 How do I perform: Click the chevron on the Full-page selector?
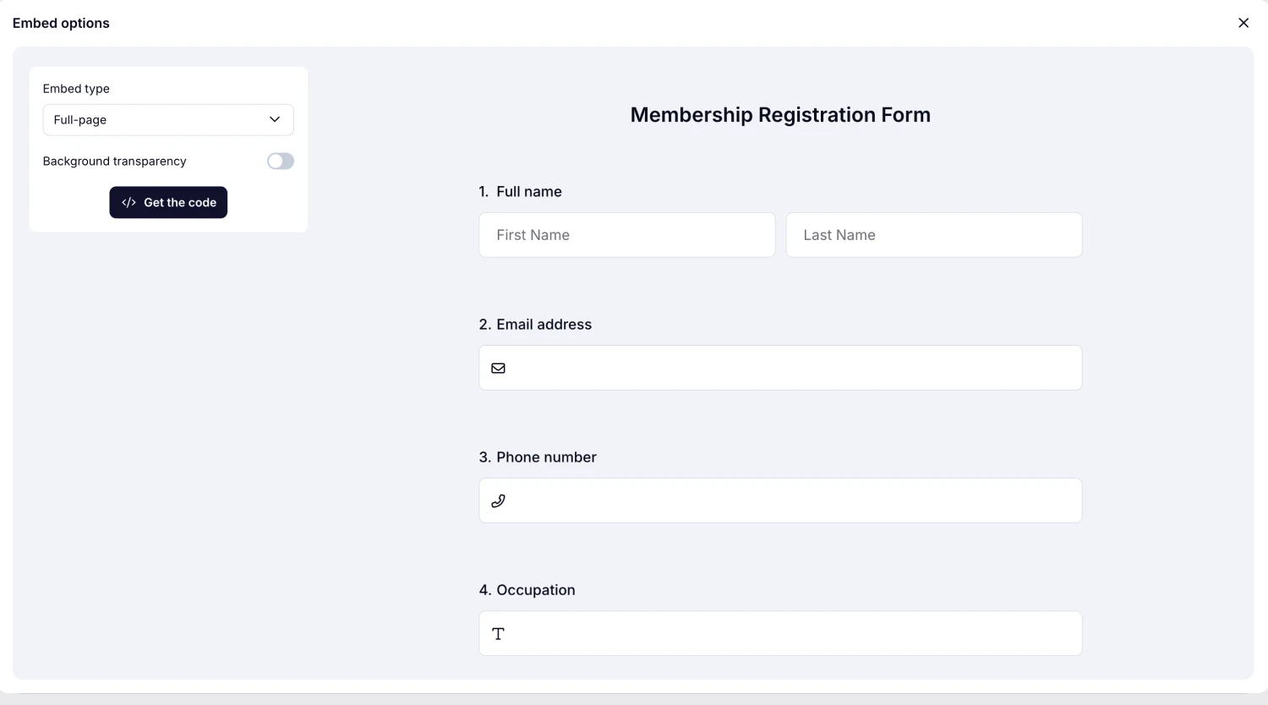click(x=274, y=119)
